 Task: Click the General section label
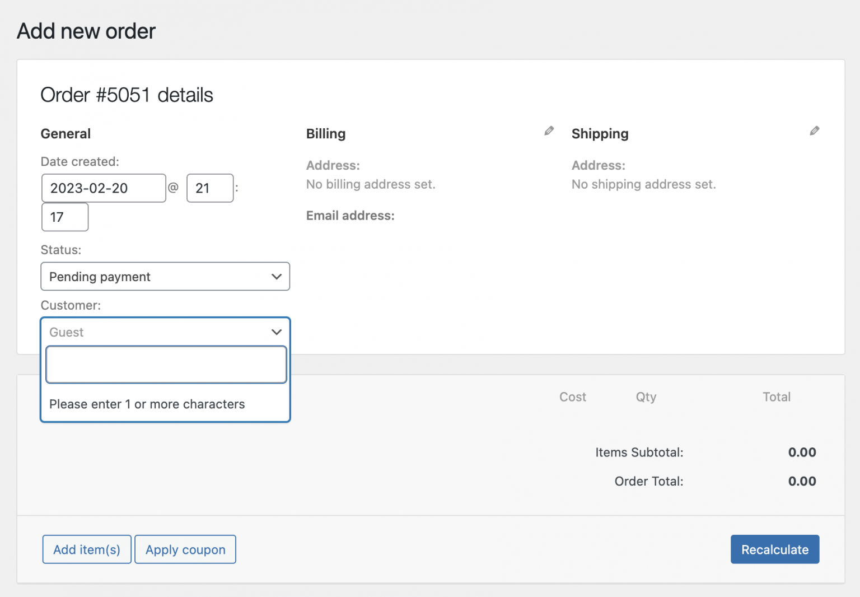point(66,133)
